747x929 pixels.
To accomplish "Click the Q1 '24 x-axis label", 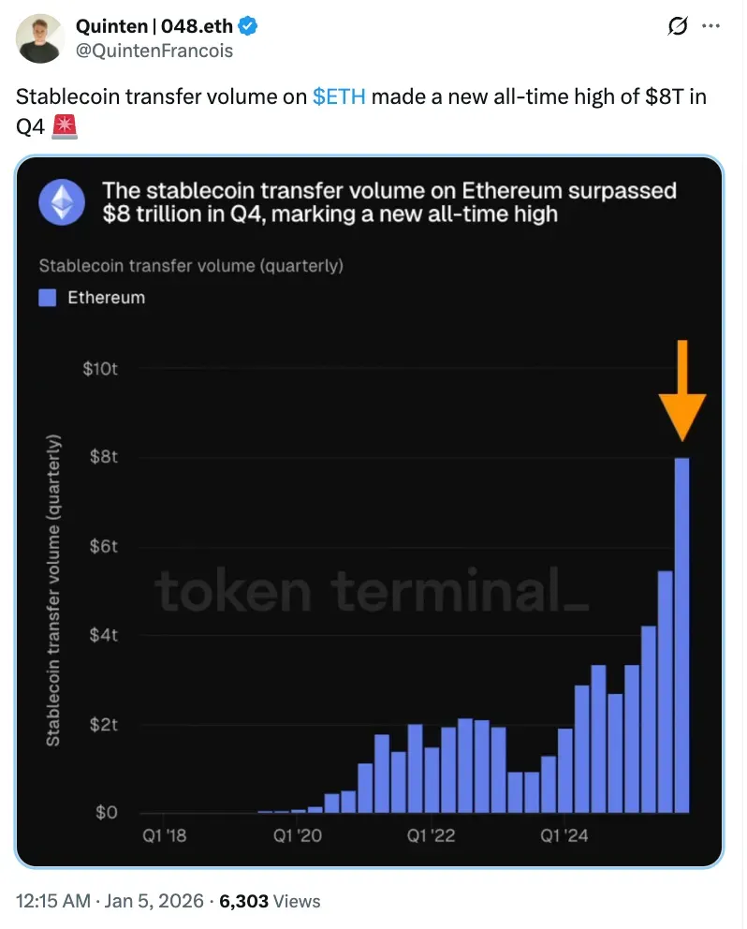I will [564, 834].
